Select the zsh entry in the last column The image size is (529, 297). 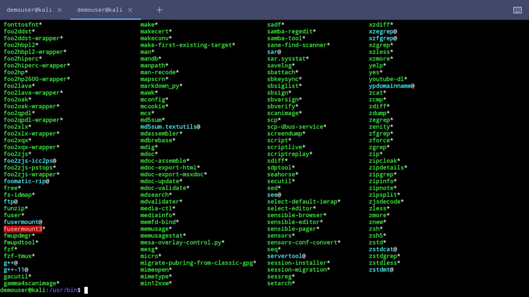coord(374,228)
